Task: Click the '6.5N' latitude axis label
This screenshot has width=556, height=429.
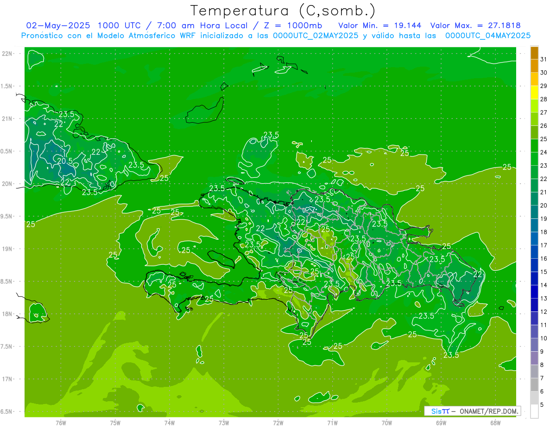Action: point(7,411)
